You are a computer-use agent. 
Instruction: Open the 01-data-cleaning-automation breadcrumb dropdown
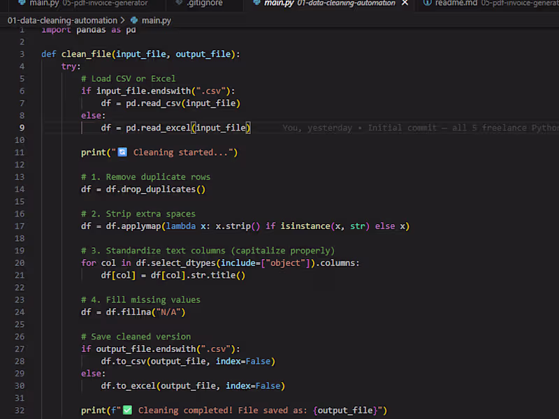(x=64, y=21)
